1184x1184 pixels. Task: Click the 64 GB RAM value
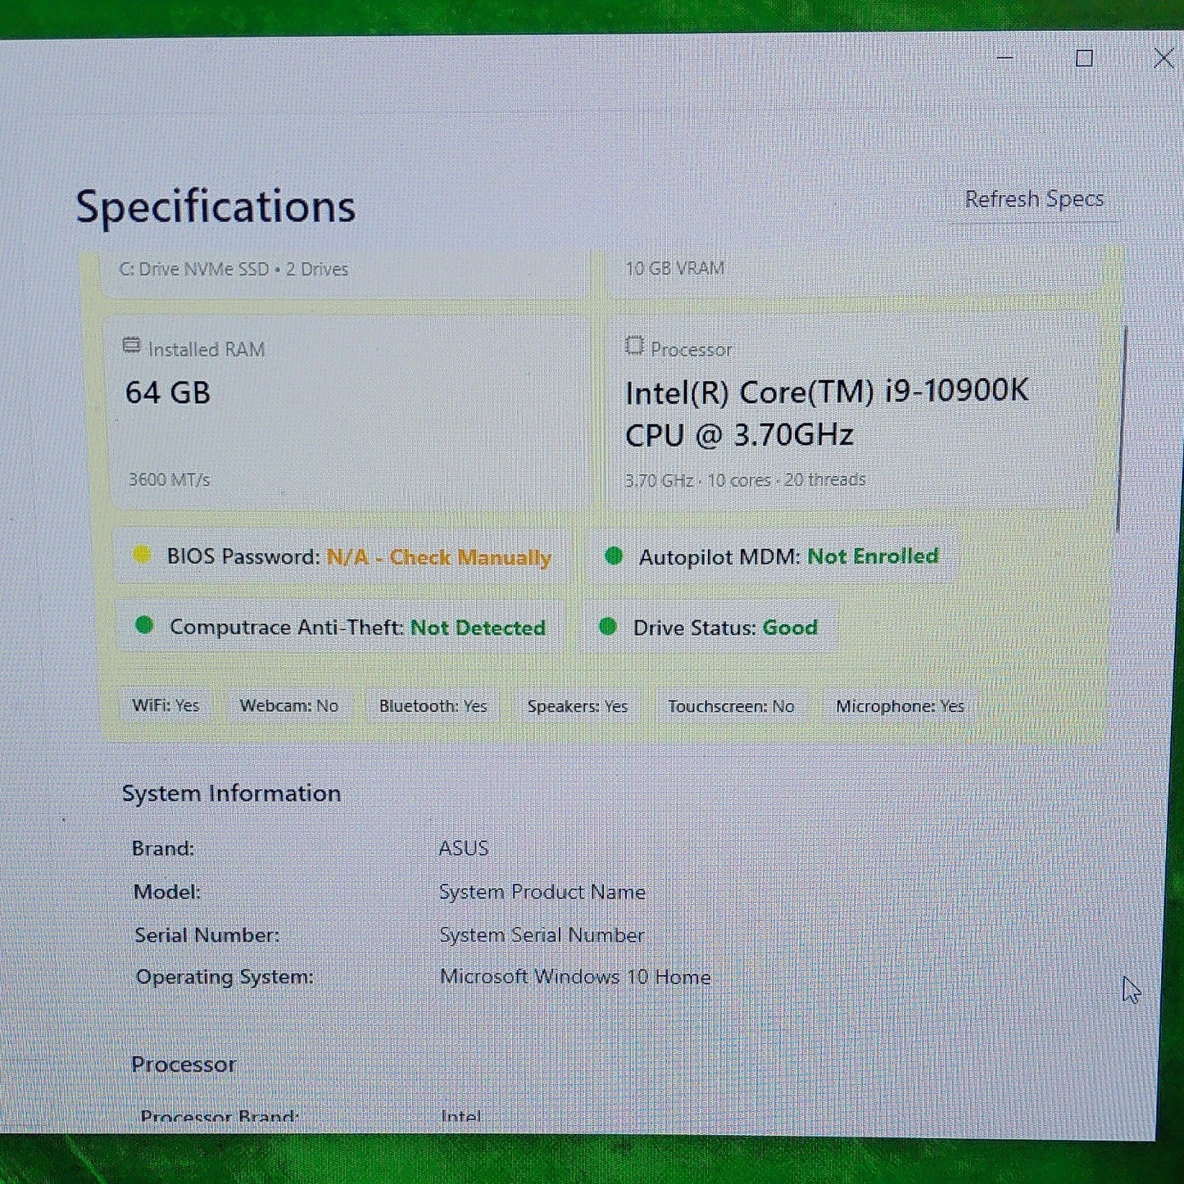(168, 392)
